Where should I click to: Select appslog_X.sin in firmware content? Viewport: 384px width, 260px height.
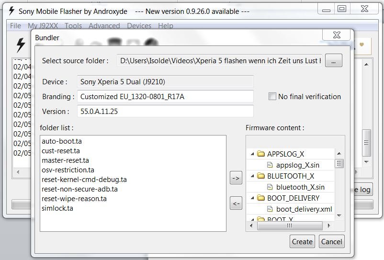[x=298, y=165]
